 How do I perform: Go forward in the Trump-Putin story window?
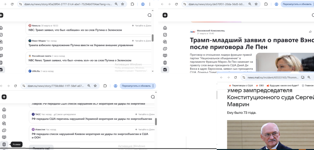tap(5, 4)
